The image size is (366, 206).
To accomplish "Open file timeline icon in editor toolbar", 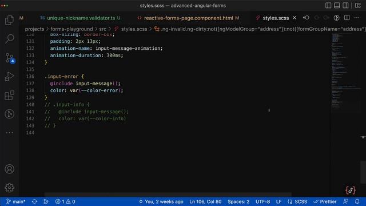I will point(336,18).
